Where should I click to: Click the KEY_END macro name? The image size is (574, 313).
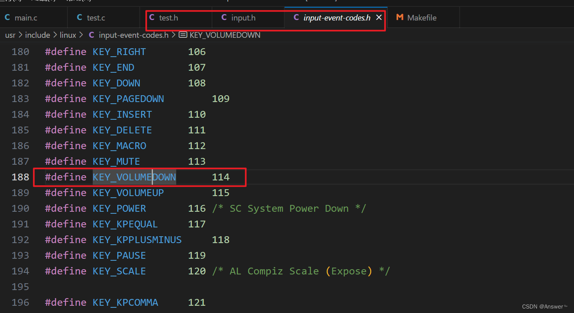(114, 68)
